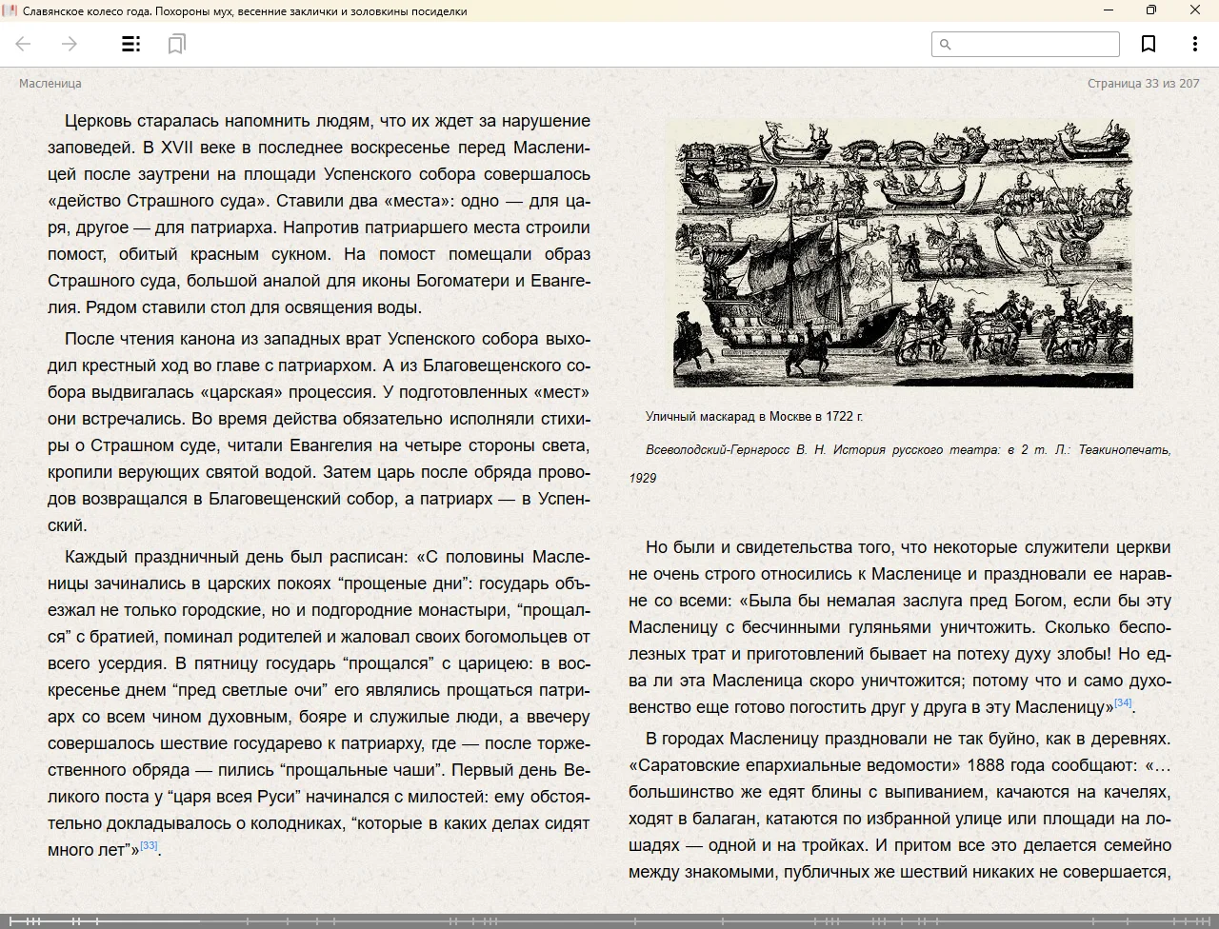This screenshot has width=1219, height=929.
Task: Click the search magnifier icon
Action: pos(946,44)
